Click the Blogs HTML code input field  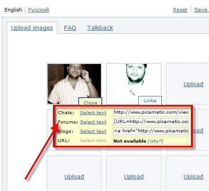click(x=151, y=131)
